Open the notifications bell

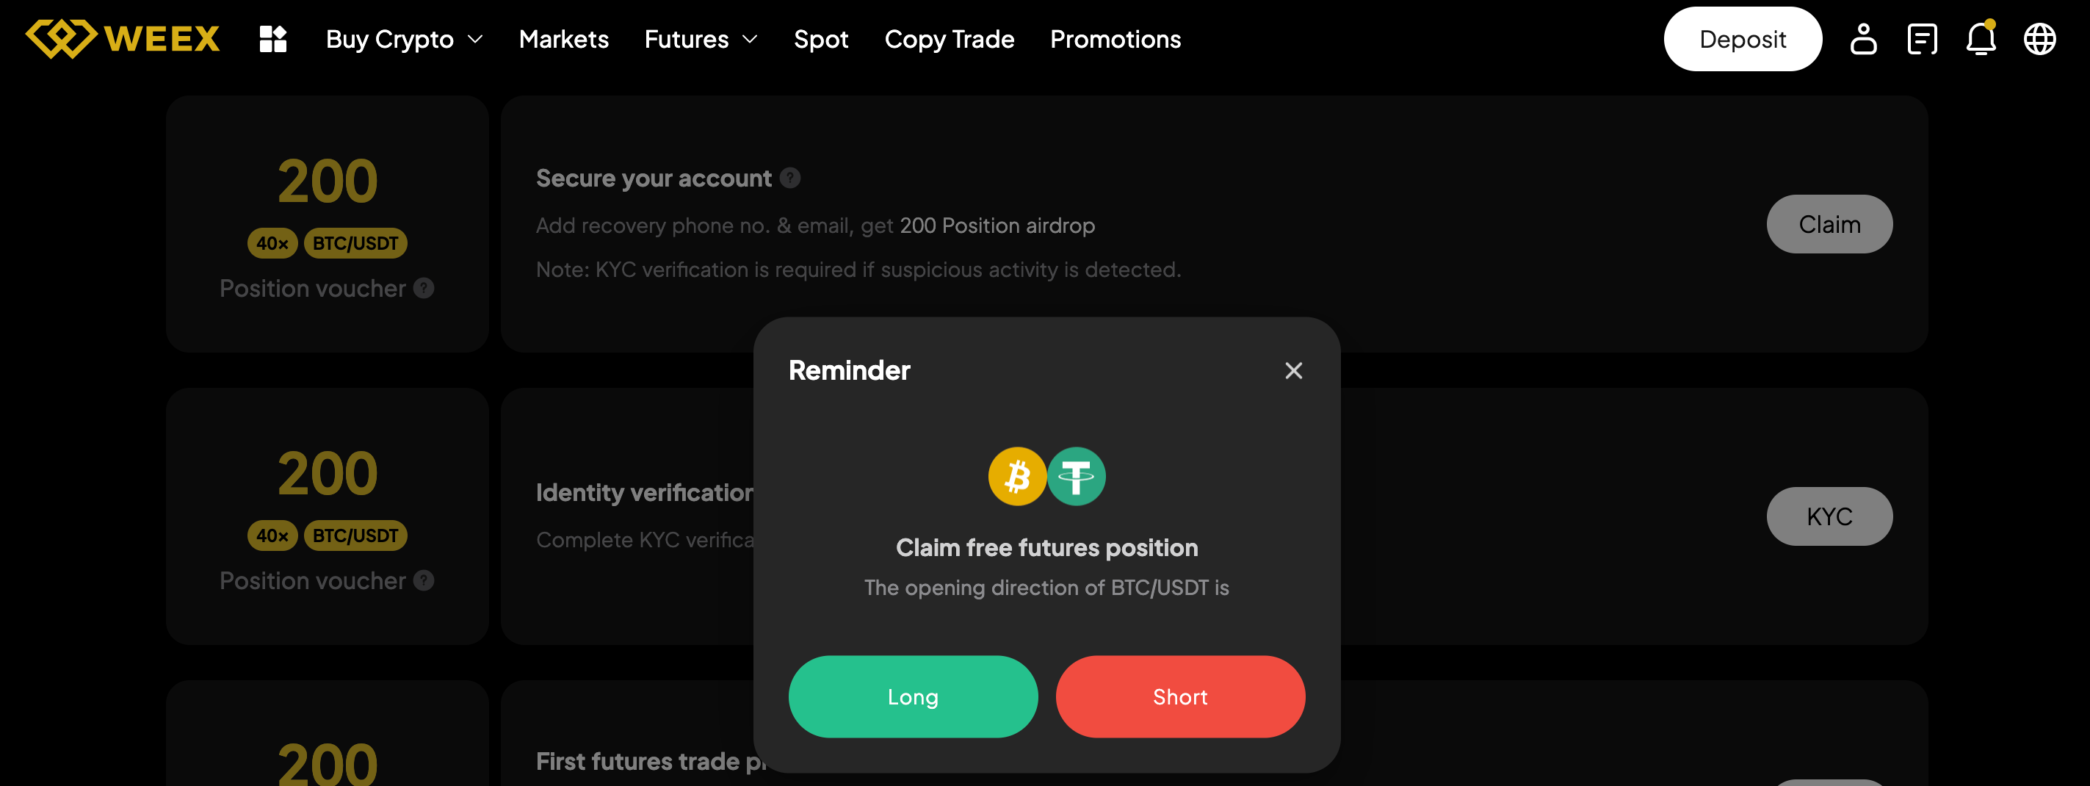pyautogui.click(x=1981, y=39)
